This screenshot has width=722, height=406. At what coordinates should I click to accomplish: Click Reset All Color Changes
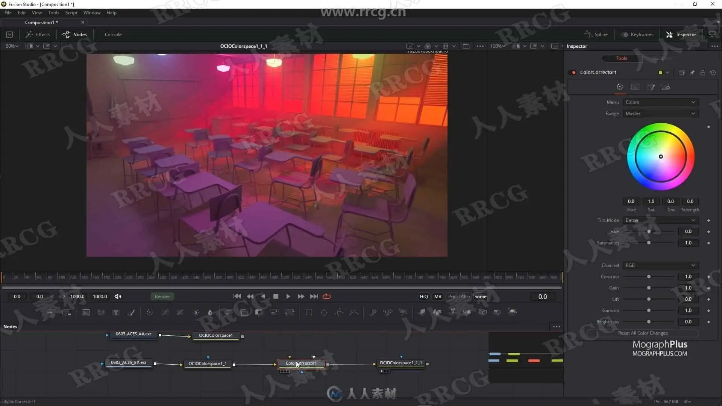click(643, 333)
